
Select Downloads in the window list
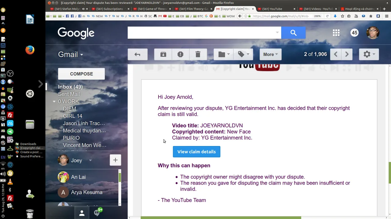(x=28, y=144)
